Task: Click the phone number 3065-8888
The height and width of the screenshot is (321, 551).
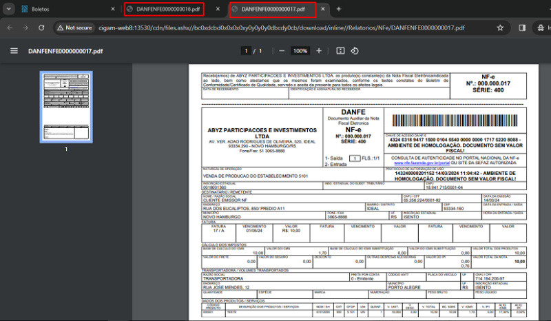Action: [x=337, y=217]
